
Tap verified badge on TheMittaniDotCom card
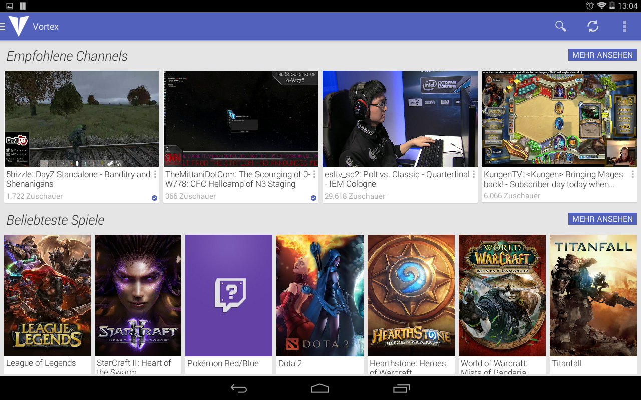point(313,198)
